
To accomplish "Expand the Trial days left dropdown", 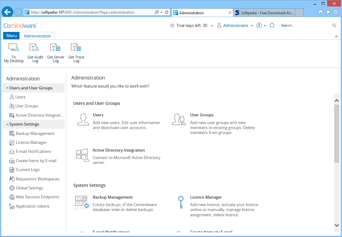I will pyautogui.click(x=212, y=26).
